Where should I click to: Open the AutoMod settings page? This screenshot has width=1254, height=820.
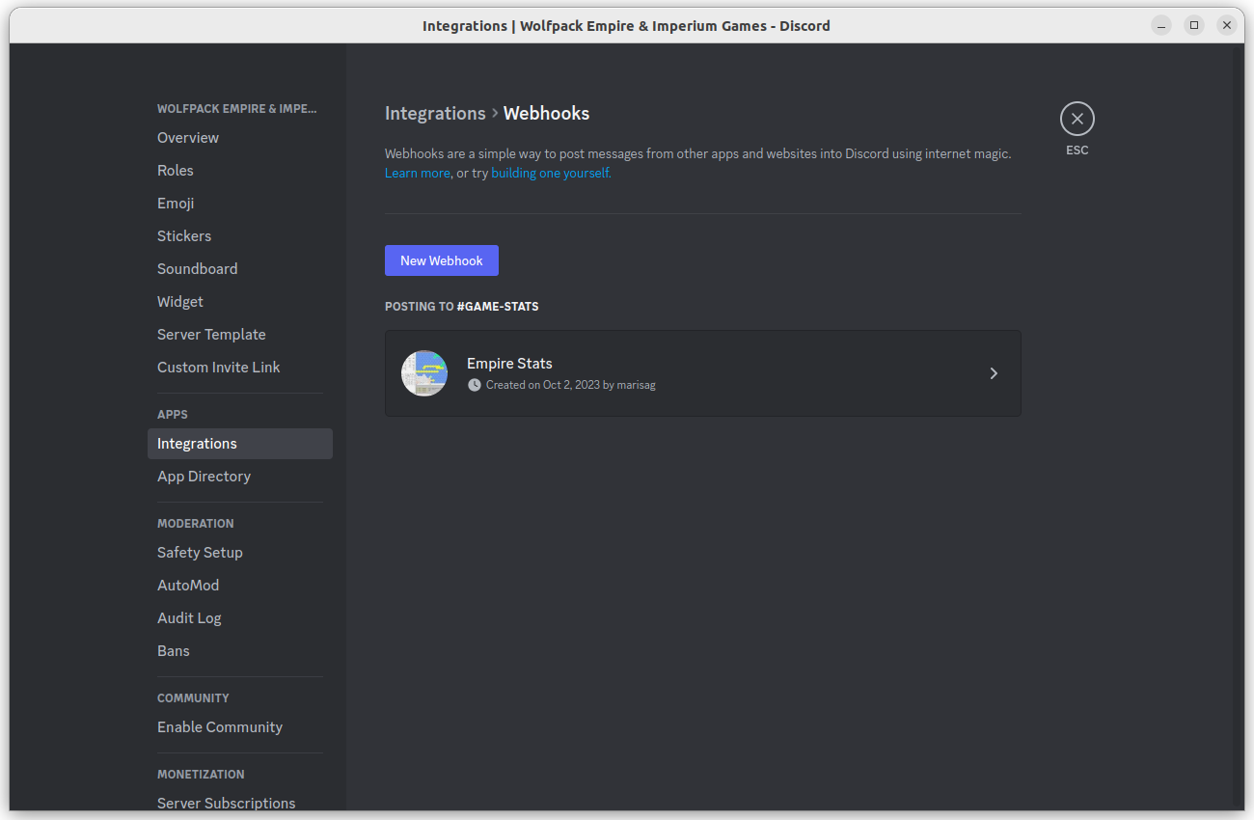click(x=240, y=586)
